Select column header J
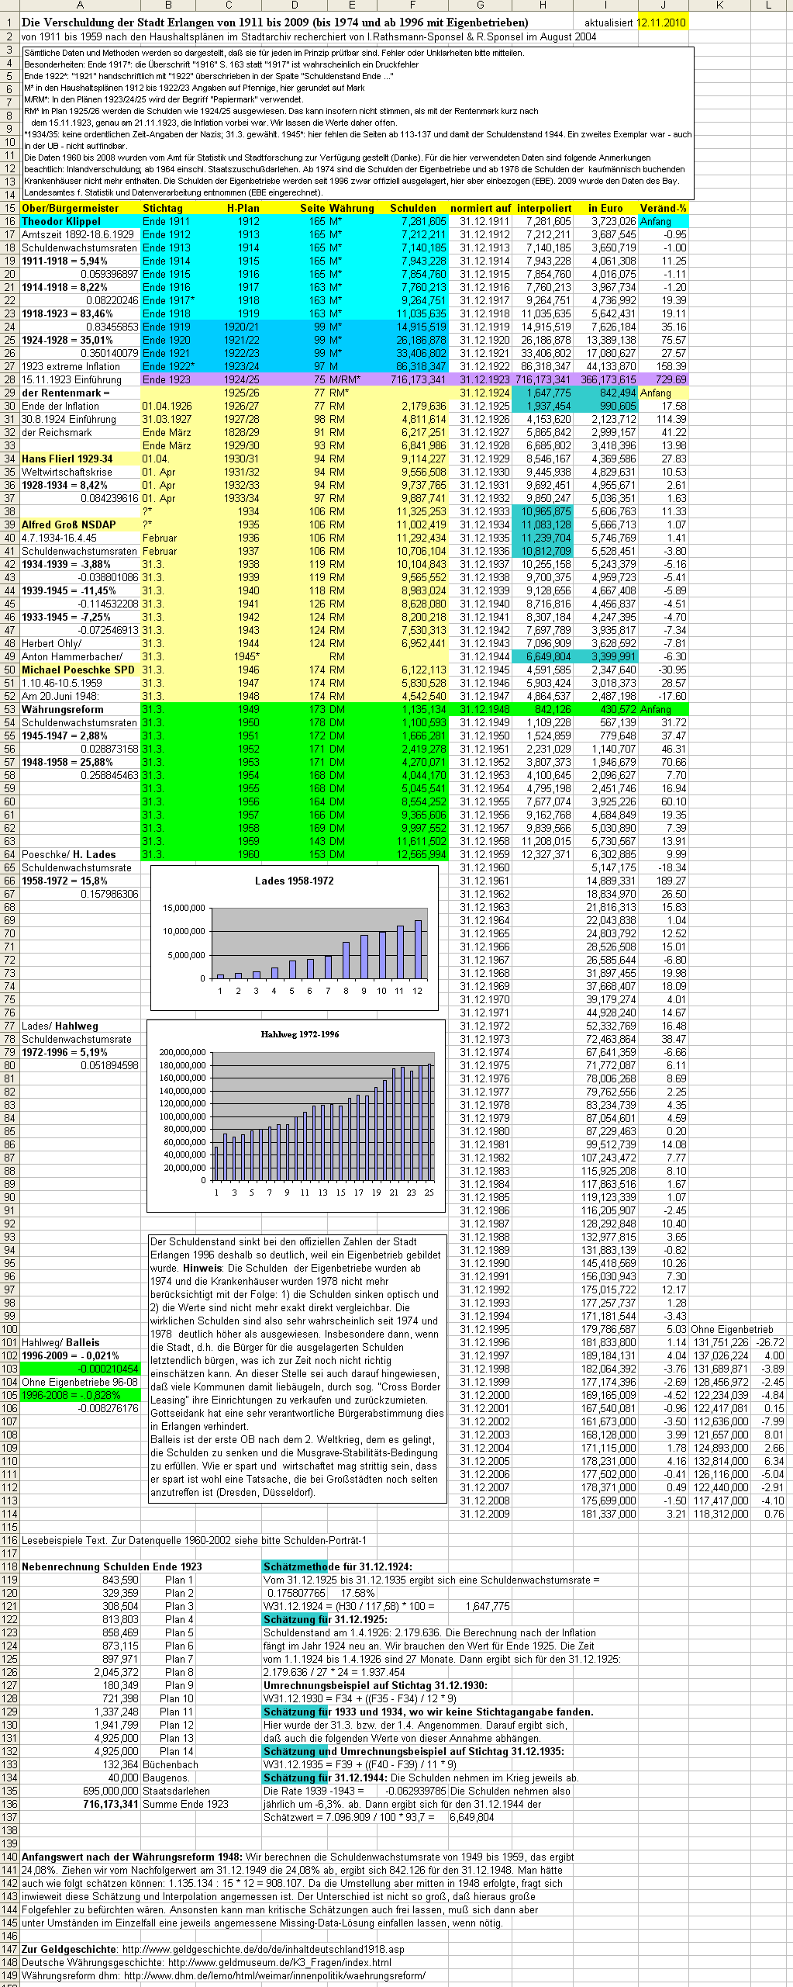The image size is (793, 1987). click(663, 5)
